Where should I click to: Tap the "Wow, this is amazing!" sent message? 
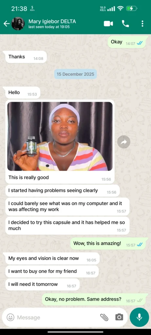(x=109, y=243)
